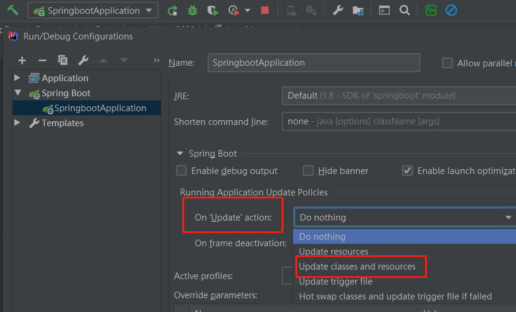
Task: Click the Profiler run icon
Action: (x=234, y=11)
